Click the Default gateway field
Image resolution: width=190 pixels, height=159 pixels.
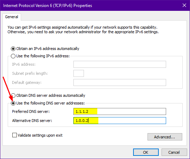(x=120, y=82)
